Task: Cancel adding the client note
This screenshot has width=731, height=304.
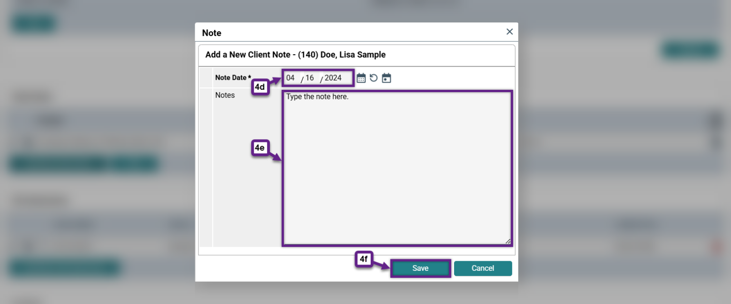Action: coord(483,268)
